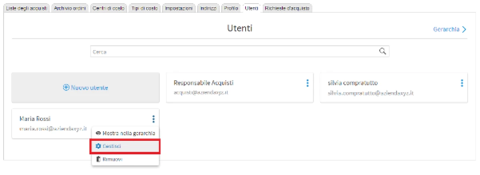Select the Tipi di costo tab
Image resolution: width=480 pixels, height=175 pixels.
tap(144, 8)
